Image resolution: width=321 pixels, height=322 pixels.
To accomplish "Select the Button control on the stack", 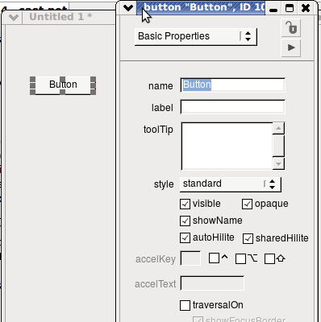I will tap(63, 85).
